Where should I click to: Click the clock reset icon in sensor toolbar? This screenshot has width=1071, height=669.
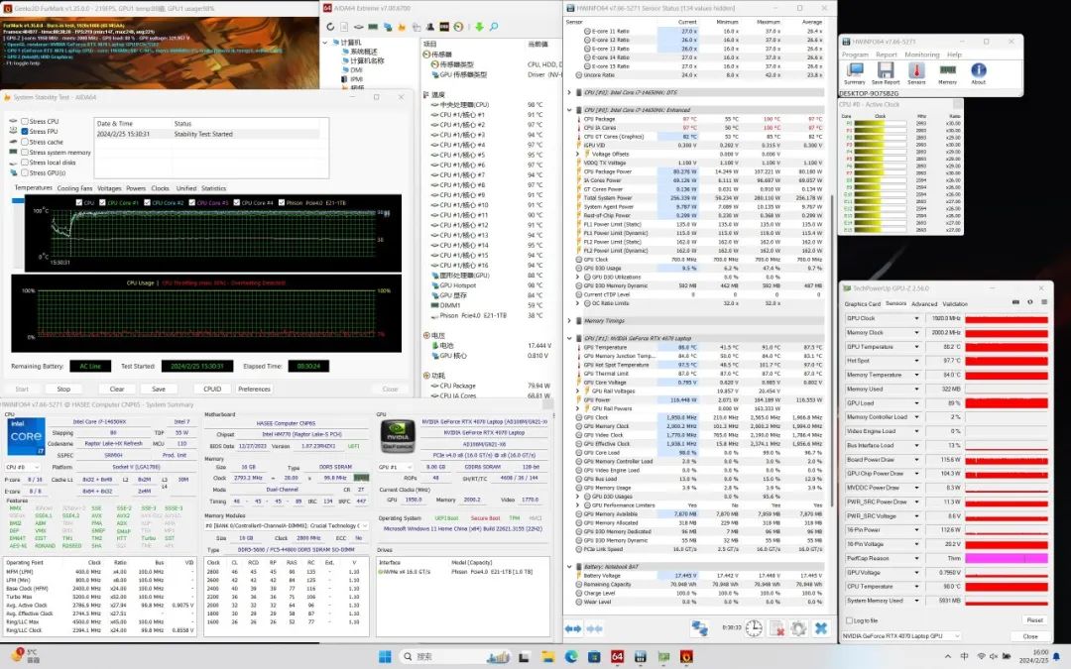point(755,628)
